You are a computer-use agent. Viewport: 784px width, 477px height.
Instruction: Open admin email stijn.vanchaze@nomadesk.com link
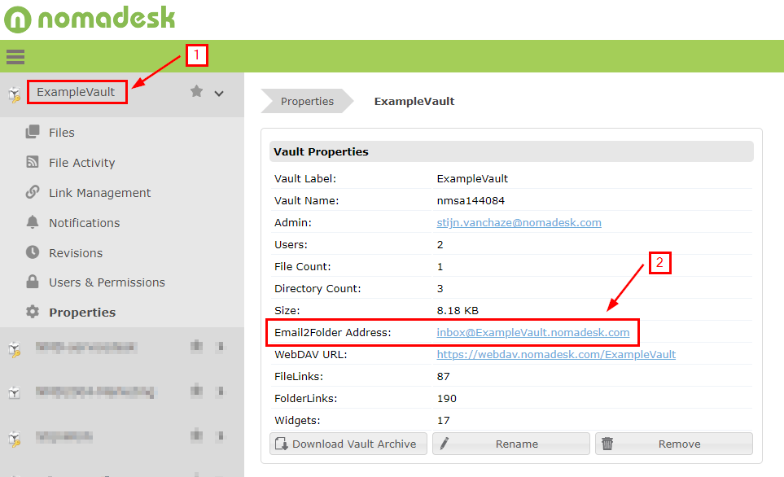(519, 222)
